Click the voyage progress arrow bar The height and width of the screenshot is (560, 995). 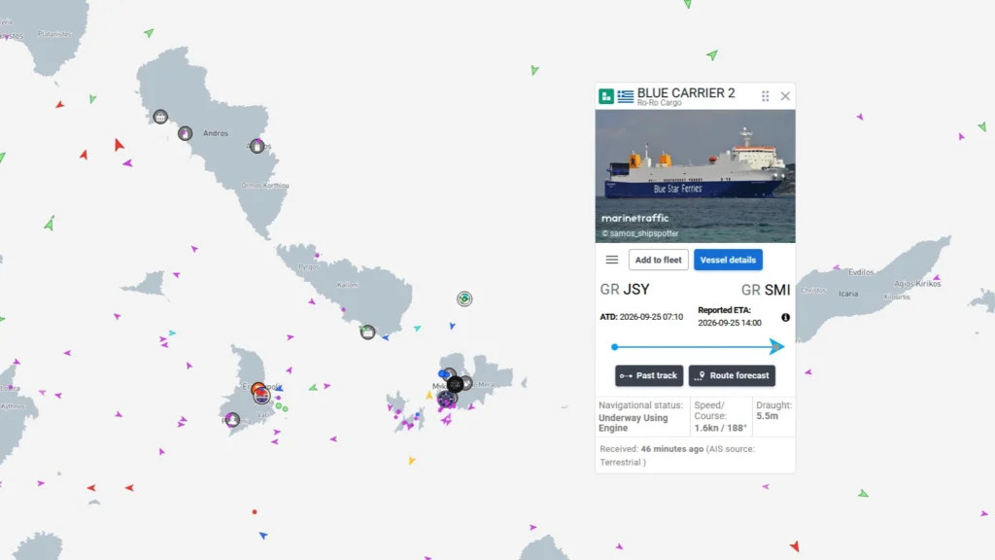tap(698, 347)
